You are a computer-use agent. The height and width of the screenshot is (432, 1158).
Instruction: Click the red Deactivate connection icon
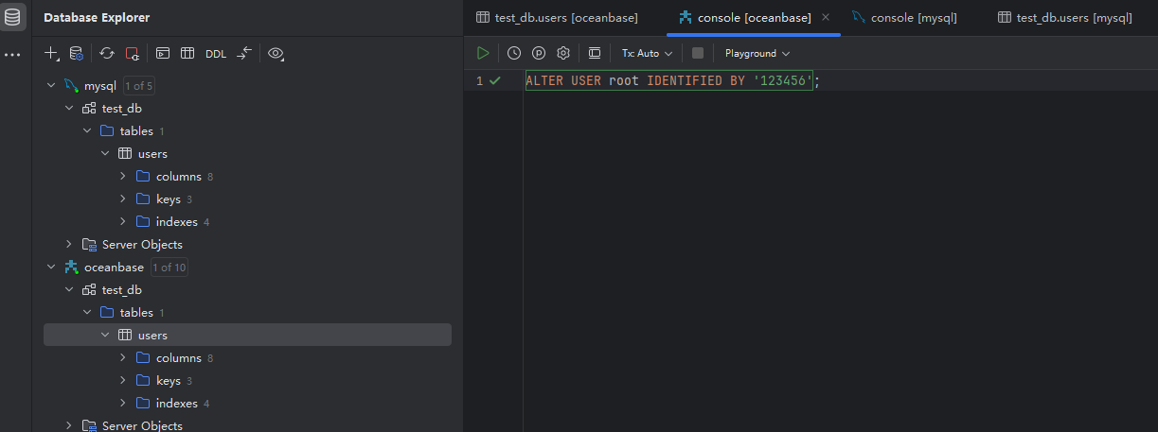133,54
